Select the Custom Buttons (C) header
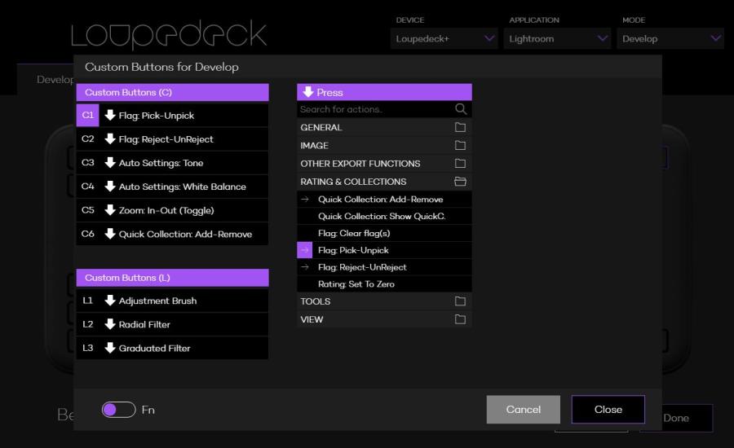This screenshot has width=734, height=448. coord(172,92)
